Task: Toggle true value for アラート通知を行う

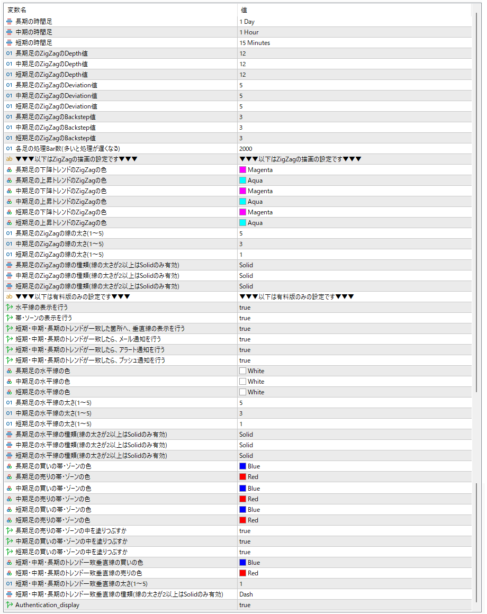Action: (245, 350)
